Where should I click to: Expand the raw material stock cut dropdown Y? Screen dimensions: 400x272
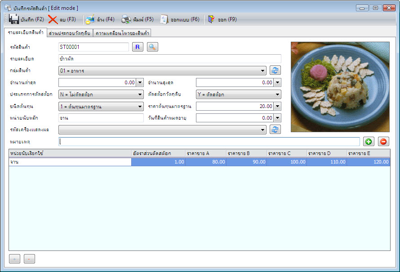[x=239, y=95]
